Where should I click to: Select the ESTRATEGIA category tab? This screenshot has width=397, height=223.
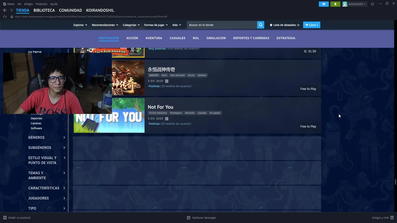coord(286,38)
